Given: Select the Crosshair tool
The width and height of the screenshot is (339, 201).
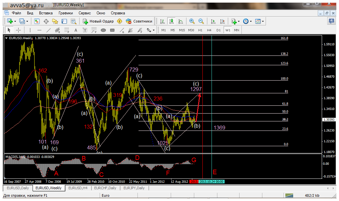Looking at the screenshot, I should (19, 30).
